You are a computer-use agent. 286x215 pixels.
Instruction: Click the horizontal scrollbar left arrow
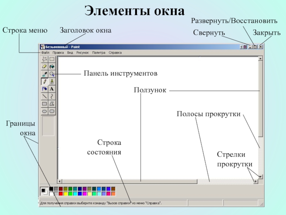coord(60,181)
